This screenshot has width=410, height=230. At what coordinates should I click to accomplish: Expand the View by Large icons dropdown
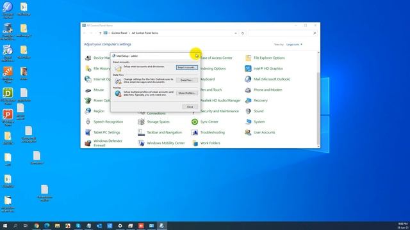tap(294, 45)
